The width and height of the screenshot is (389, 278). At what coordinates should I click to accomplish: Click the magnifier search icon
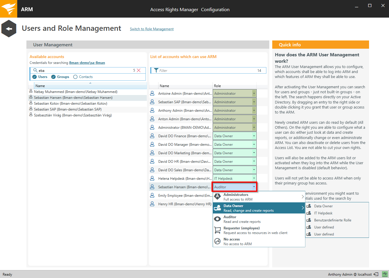(35, 70)
